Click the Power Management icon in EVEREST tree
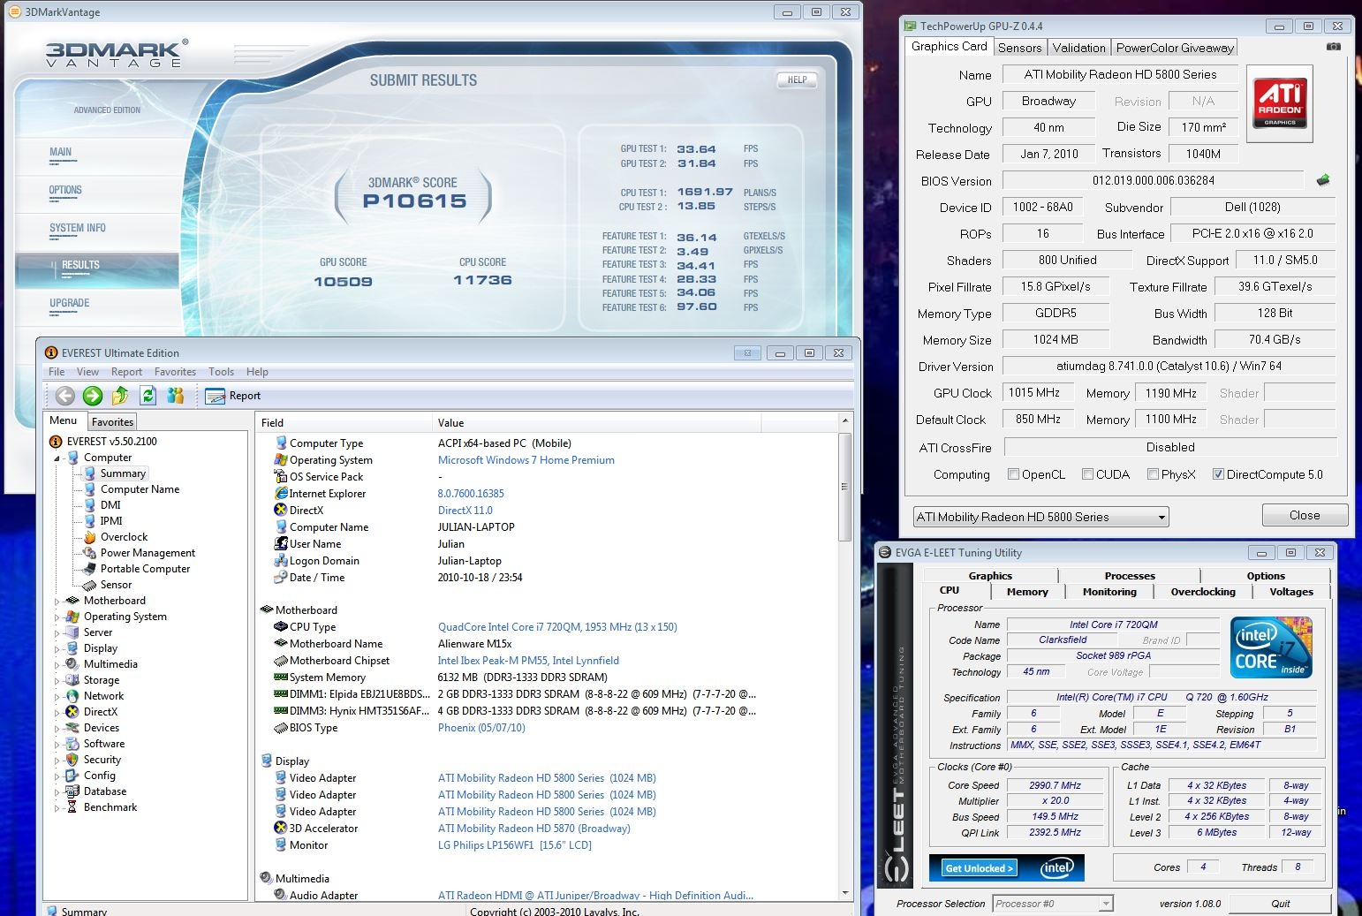1362x916 pixels. click(x=89, y=553)
